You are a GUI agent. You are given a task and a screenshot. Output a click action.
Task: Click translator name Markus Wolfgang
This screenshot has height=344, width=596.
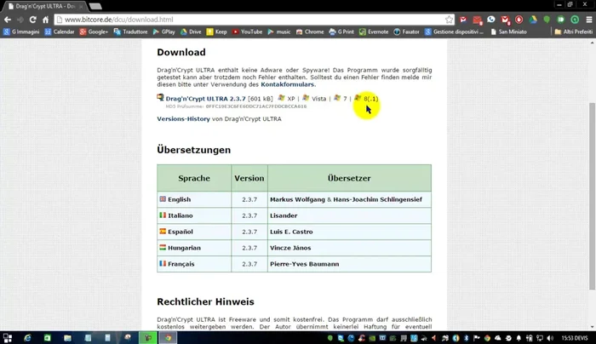(x=297, y=199)
